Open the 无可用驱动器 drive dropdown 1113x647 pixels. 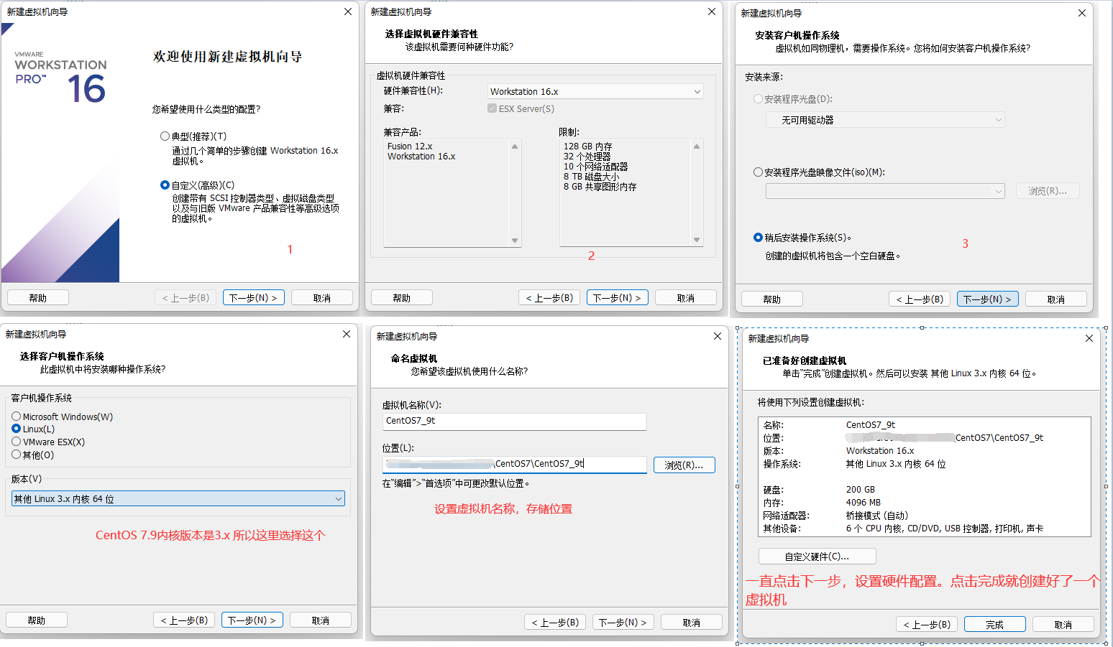coord(884,120)
